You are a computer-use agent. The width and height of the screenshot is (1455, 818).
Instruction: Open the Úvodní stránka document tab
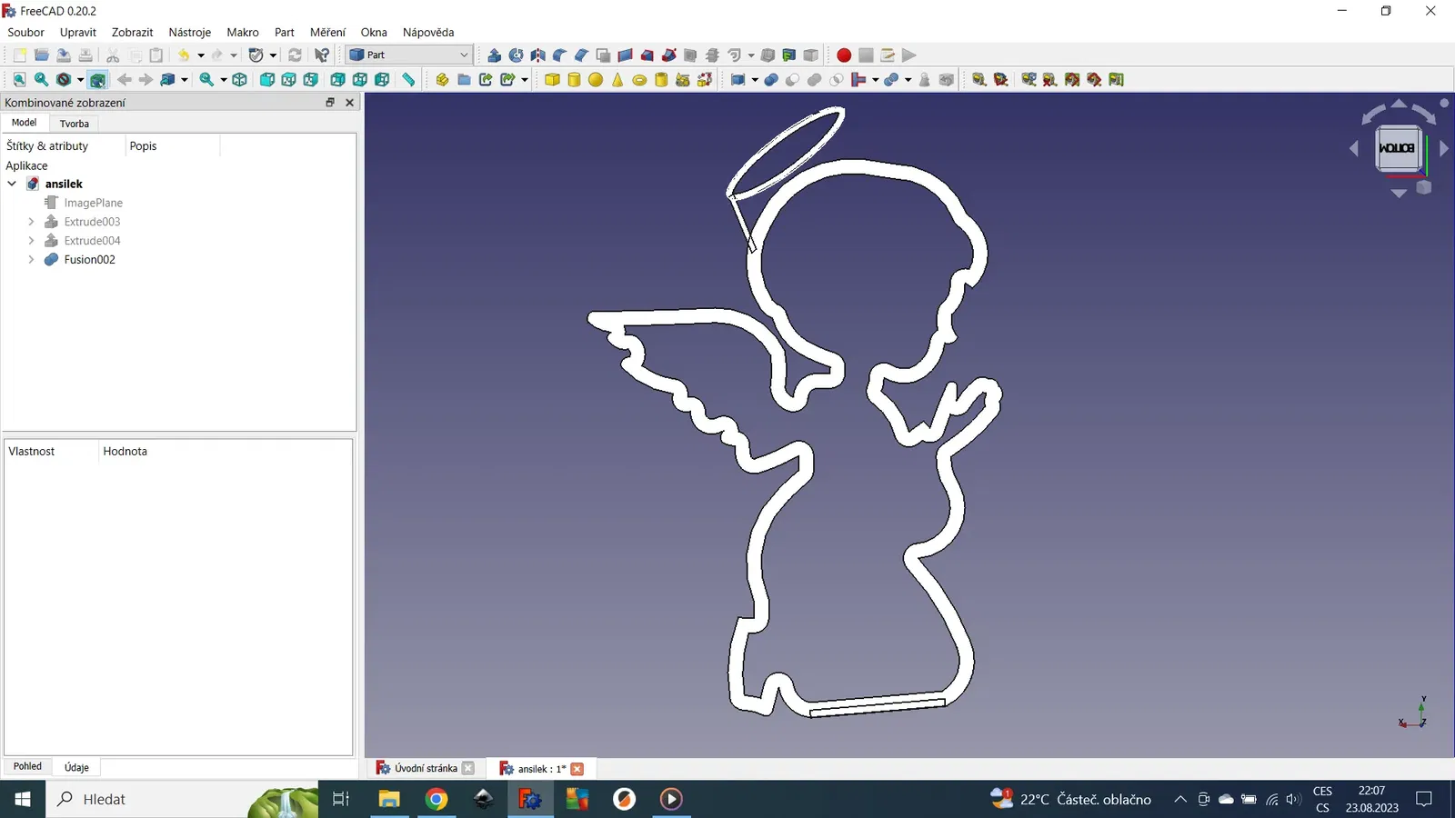click(425, 769)
